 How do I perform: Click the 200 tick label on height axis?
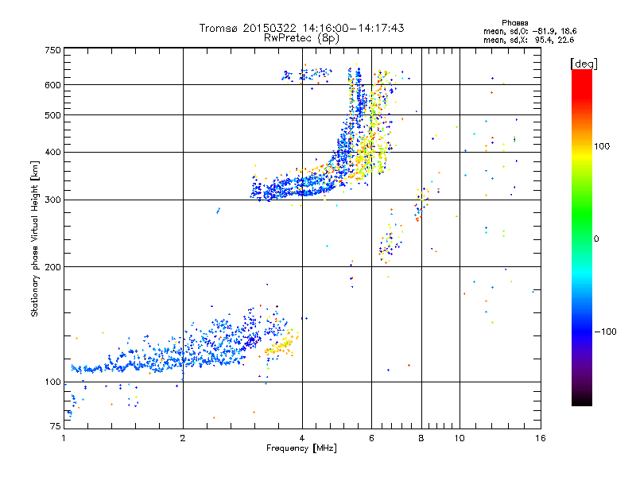pos(52,267)
